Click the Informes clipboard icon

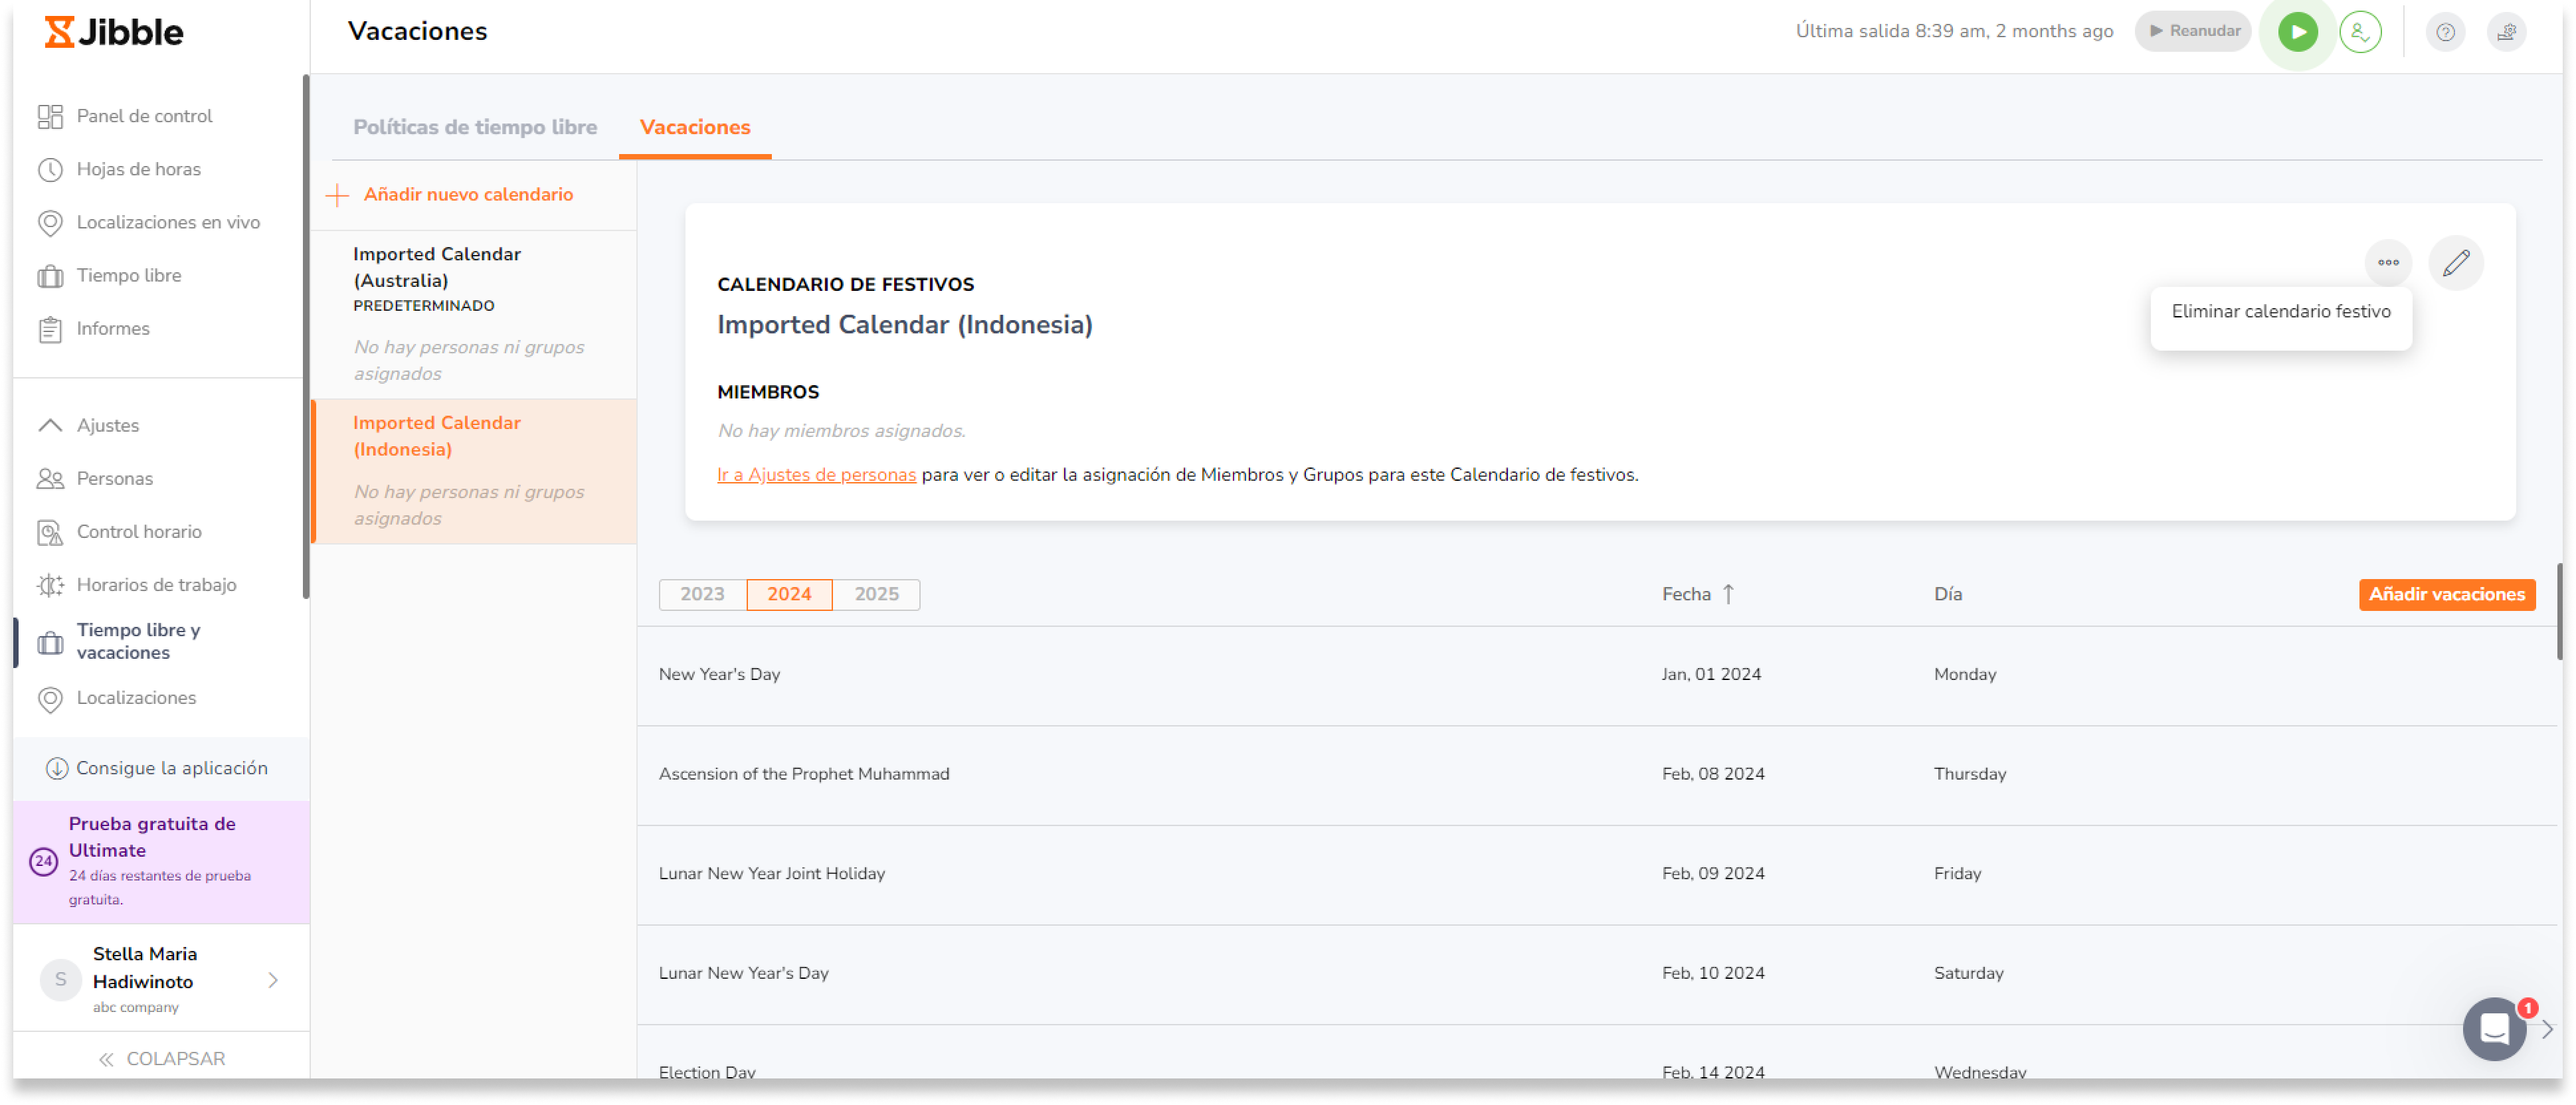pyautogui.click(x=50, y=329)
